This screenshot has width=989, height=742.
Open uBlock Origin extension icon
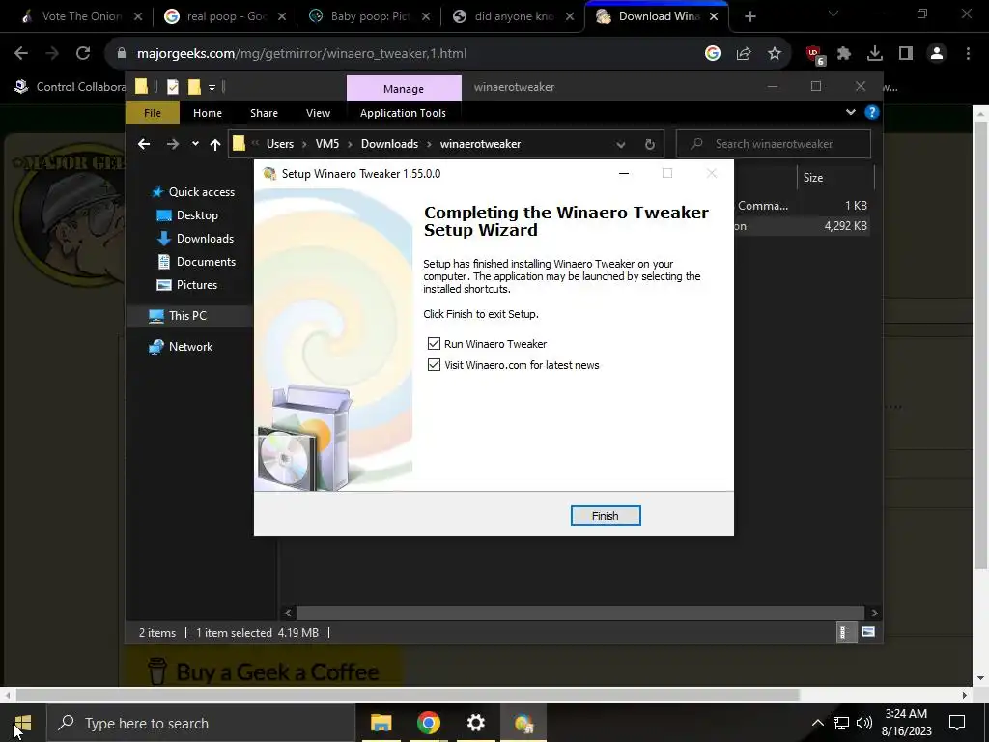815,55
